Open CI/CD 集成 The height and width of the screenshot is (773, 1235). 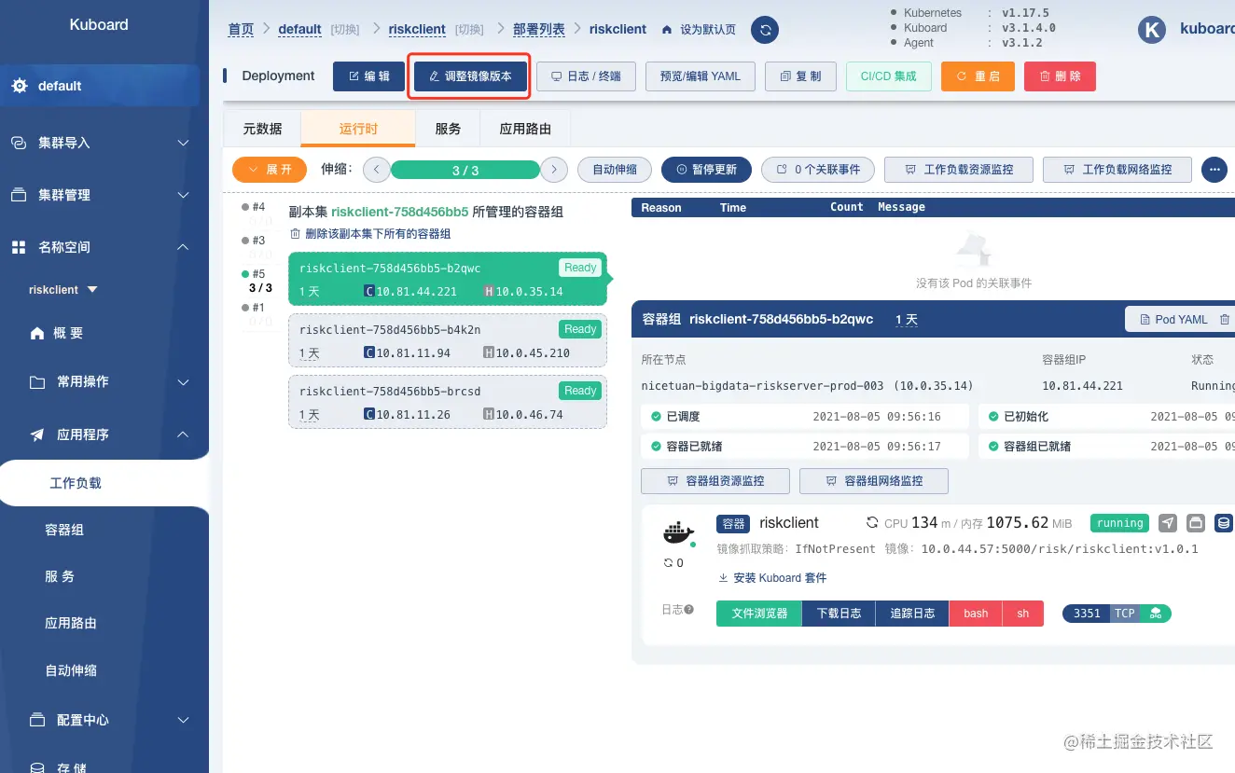pyautogui.click(x=889, y=76)
